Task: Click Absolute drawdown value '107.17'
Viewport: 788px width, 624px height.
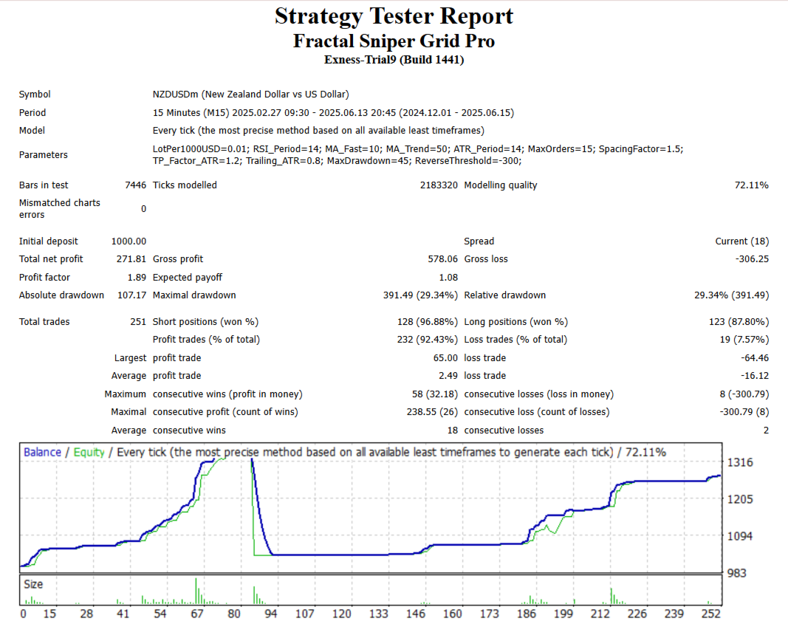Action: click(x=131, y=295)
